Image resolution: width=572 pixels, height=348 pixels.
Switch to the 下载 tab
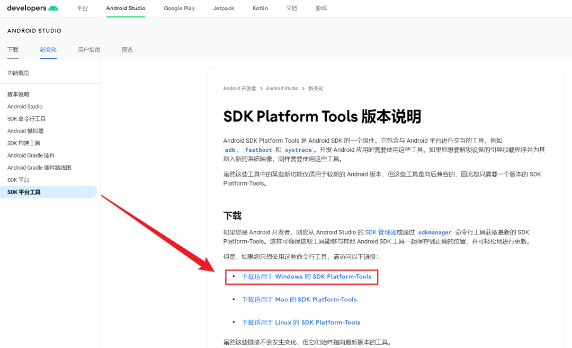pos(13,50)
